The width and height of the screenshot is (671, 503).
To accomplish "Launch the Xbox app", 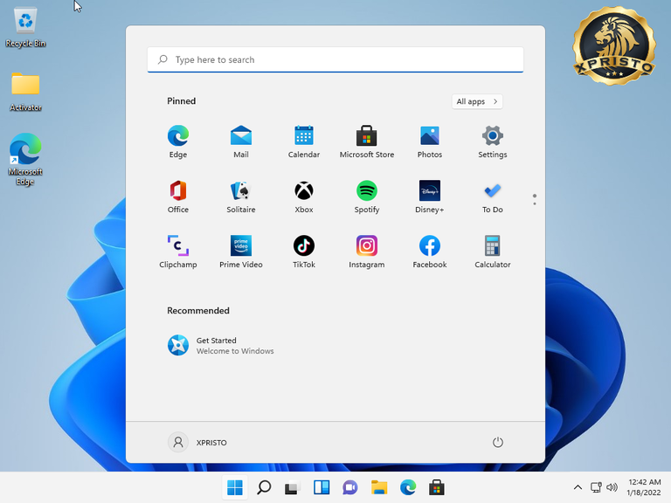I will point(304,196).
